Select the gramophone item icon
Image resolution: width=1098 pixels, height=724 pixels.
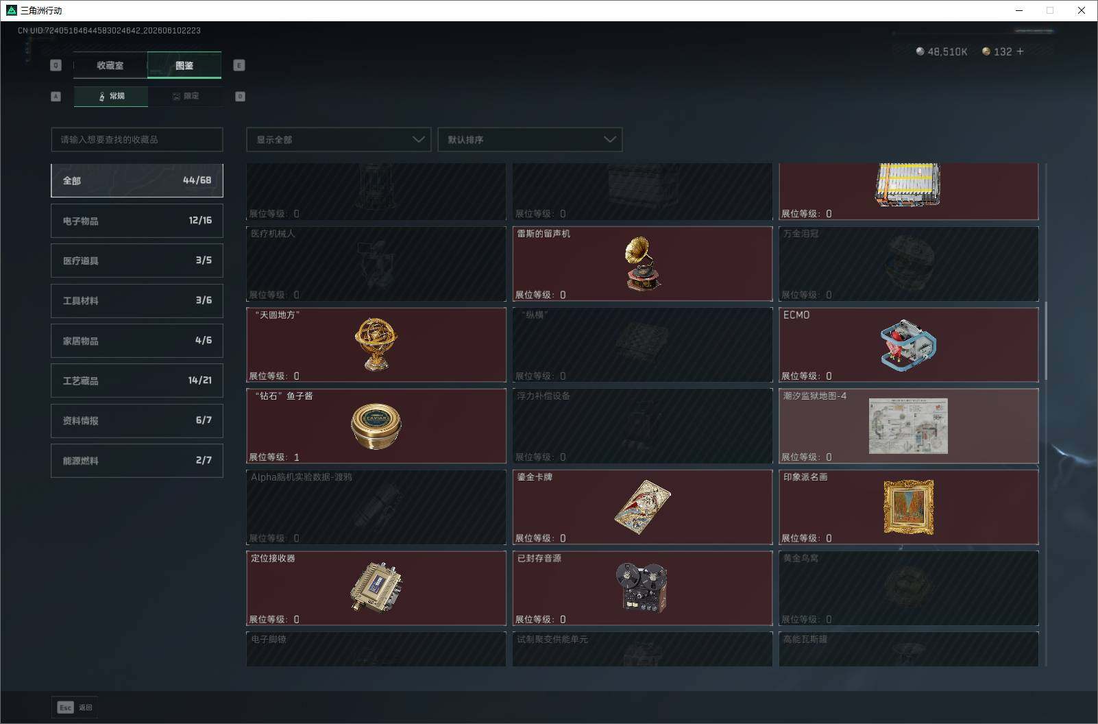click(x=642, y=263)
